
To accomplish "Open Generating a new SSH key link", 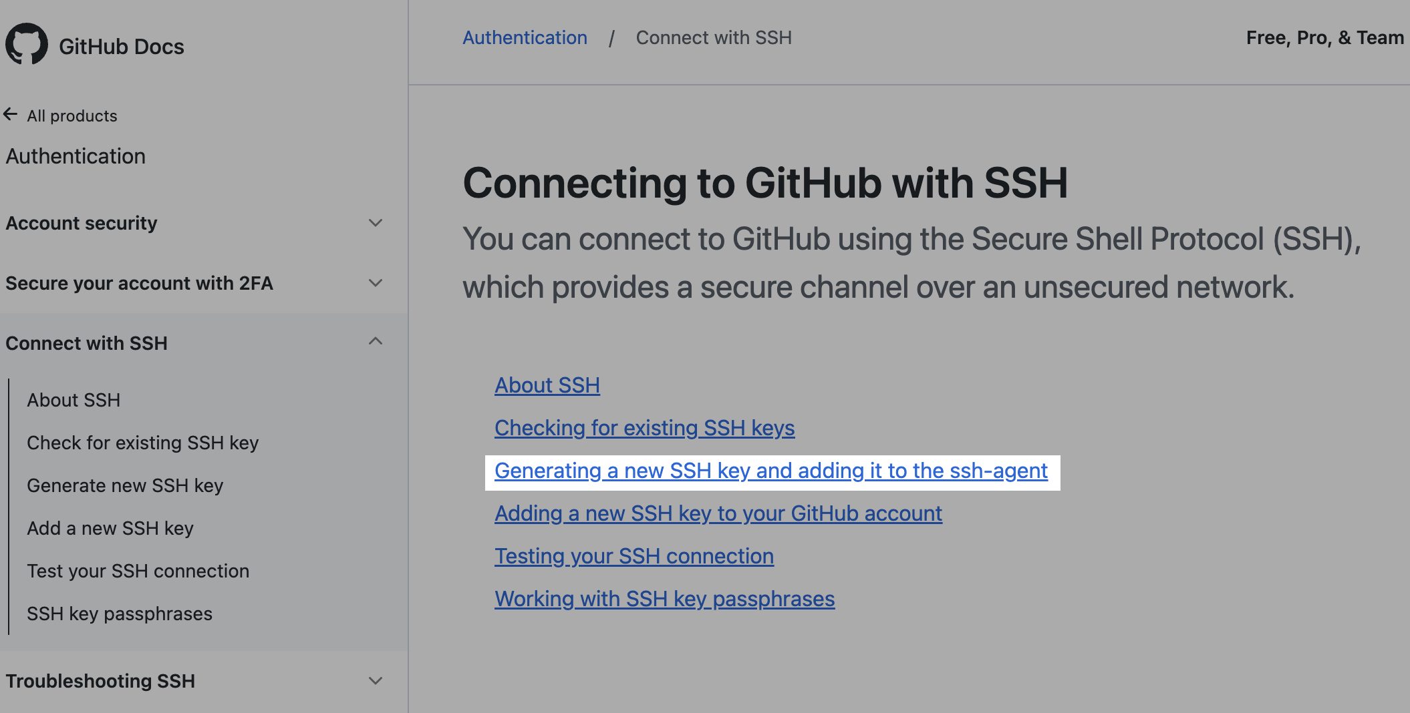I will [770, 471].
